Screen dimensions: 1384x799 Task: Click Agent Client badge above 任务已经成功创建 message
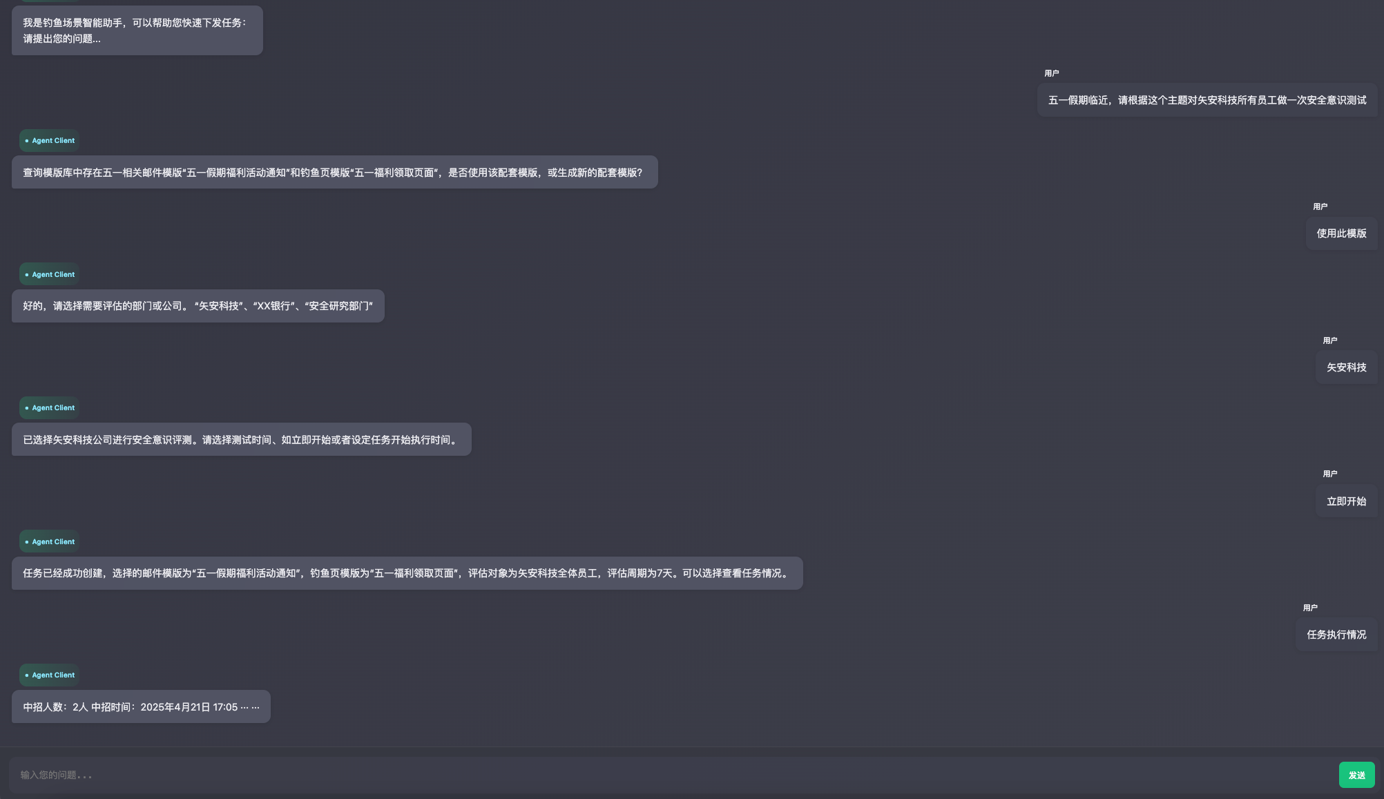[49, 542]
